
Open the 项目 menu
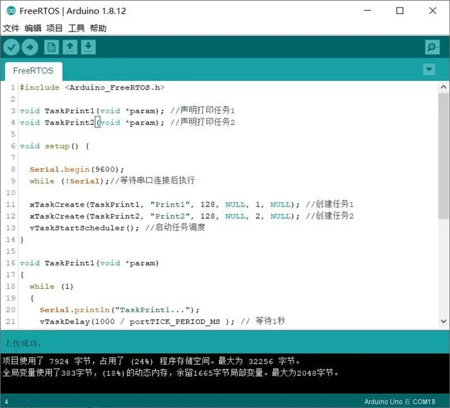click(55, 28)
